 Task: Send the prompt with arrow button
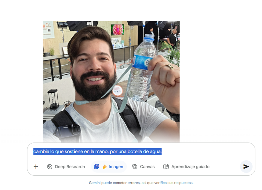point(246,166)
